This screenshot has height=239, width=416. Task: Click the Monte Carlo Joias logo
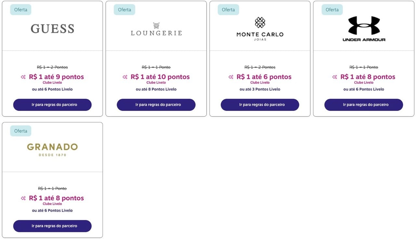click(x=260, y=29)
